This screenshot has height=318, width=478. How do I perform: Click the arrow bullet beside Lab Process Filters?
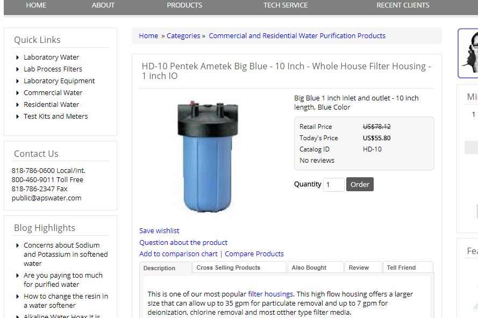(x=17, y=69)
